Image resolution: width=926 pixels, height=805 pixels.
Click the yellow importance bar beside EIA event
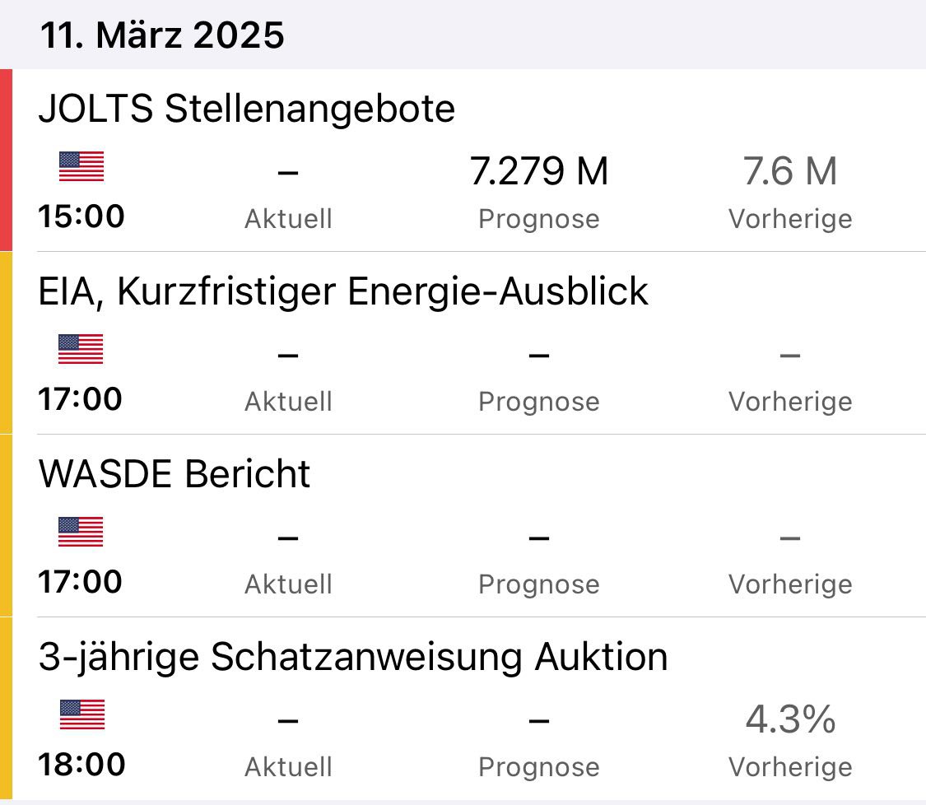point(6,342)
